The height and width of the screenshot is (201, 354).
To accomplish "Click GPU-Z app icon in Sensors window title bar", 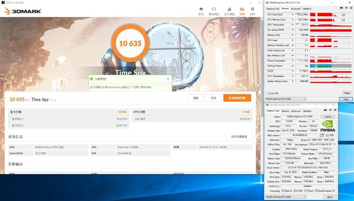I will click(267, 3).
